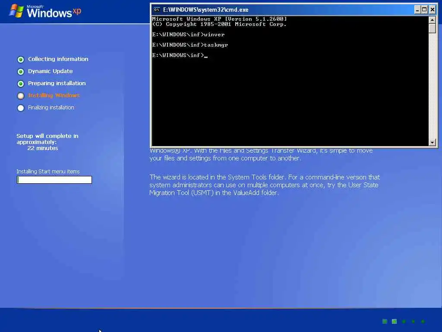
Task: Click the Finalizing installation step indicator
Action: tap(21, 108)
